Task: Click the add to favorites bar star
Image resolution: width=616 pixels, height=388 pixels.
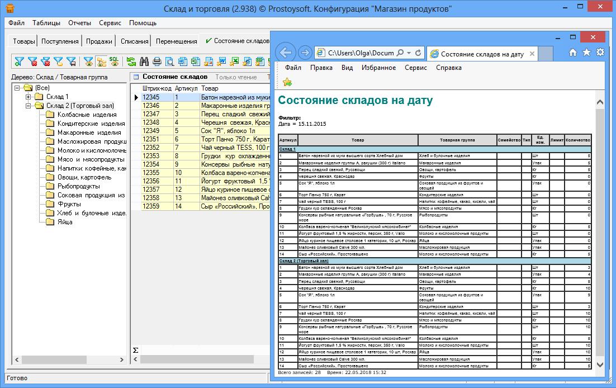Action: coord(287,82)
